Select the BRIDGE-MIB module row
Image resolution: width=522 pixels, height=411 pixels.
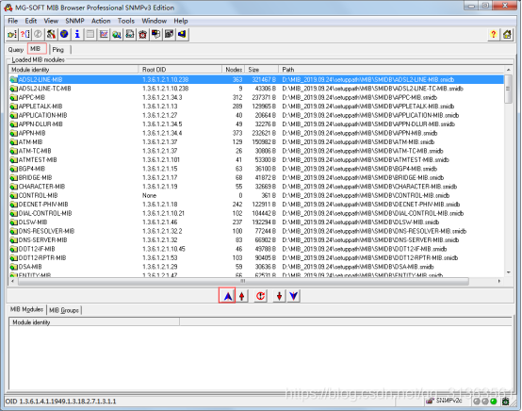256,177
